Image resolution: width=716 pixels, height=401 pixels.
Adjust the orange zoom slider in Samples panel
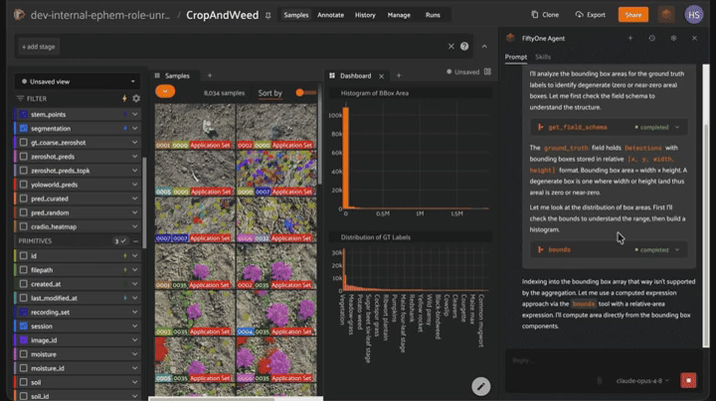pyautogui.click(x=307, y=92)
